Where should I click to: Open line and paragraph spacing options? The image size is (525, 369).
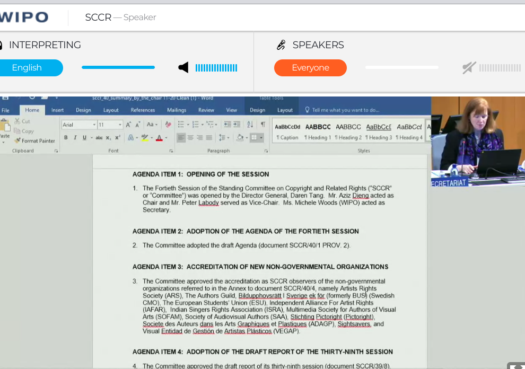click(x=223, y=138)
